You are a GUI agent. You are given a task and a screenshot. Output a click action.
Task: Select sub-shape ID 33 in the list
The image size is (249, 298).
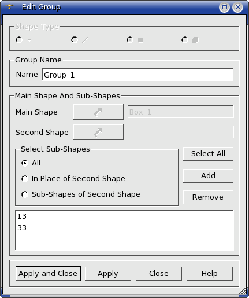click(x=124, y=228)
